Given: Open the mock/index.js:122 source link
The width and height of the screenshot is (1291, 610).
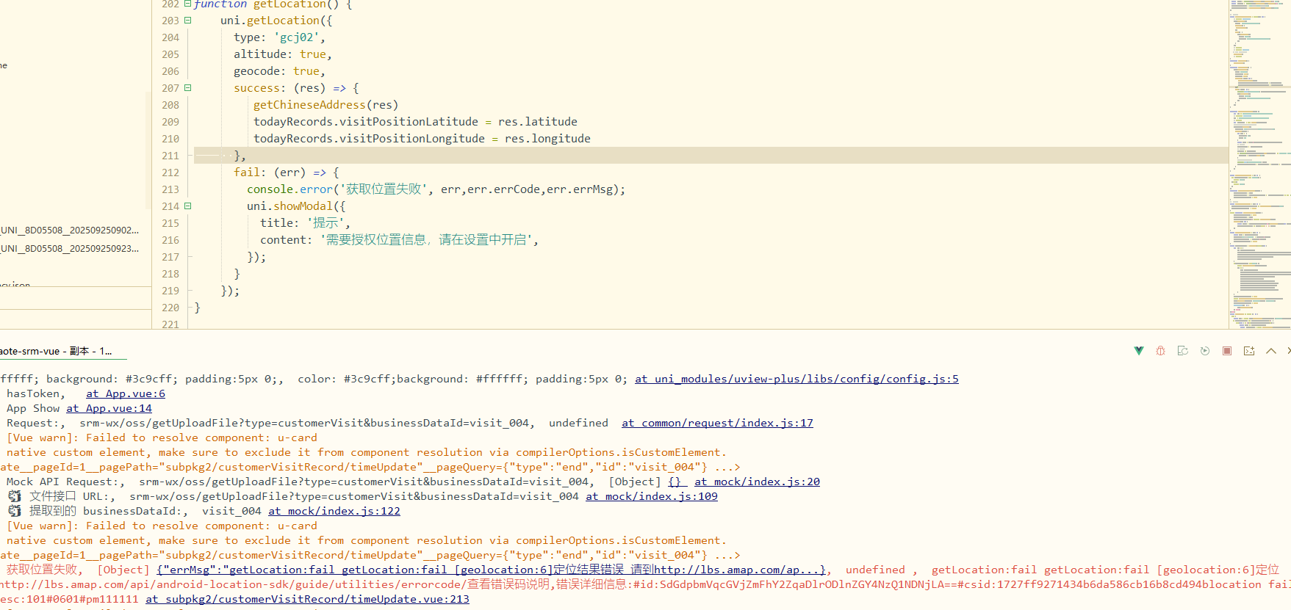Looking at the screenshot, I should pyautogui.click(x=334, y=511).
